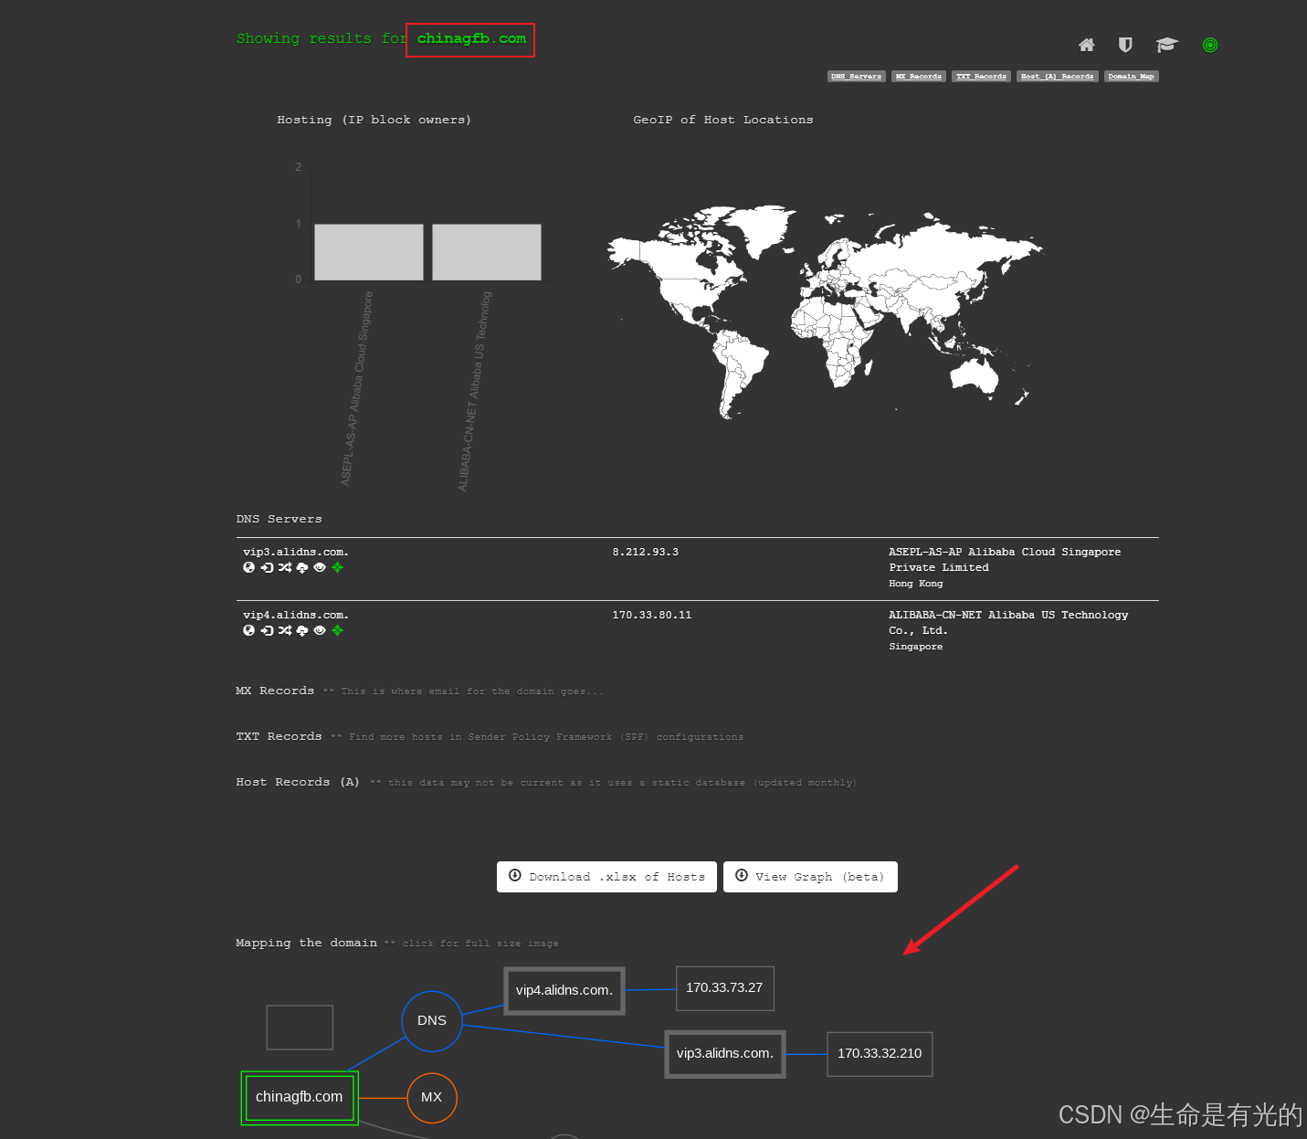This screenshot has width=1307, height=1139.
Task: Click the chinagfb.com node in domain map
Action: (x=300, y=1097)
